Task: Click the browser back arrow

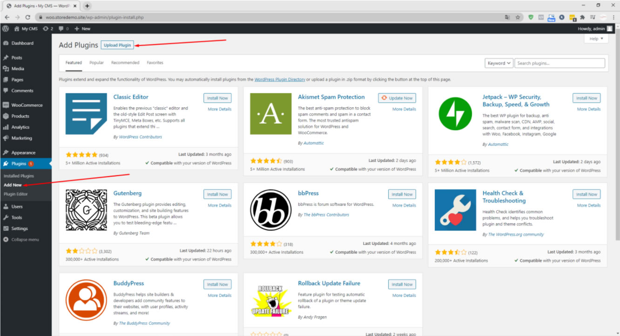Action: pos(7,17)
